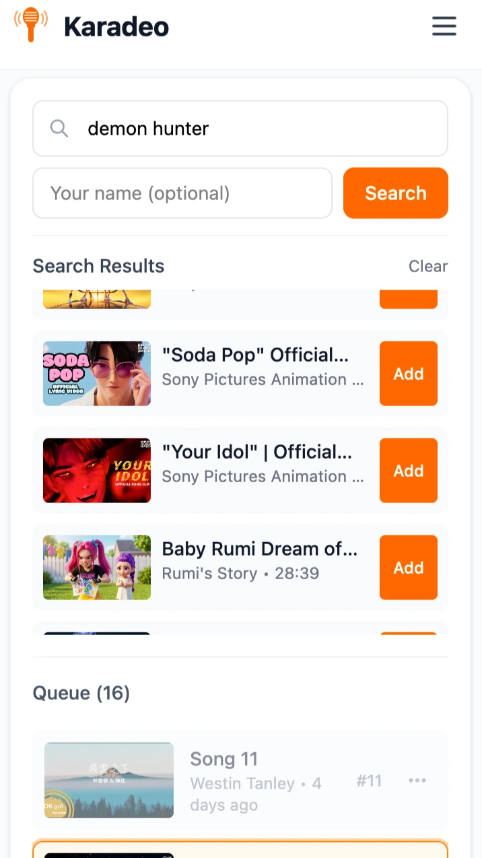This screenshot has height=858, width=482.
Task: Click the Search Results section header
Action: [98, 266]
